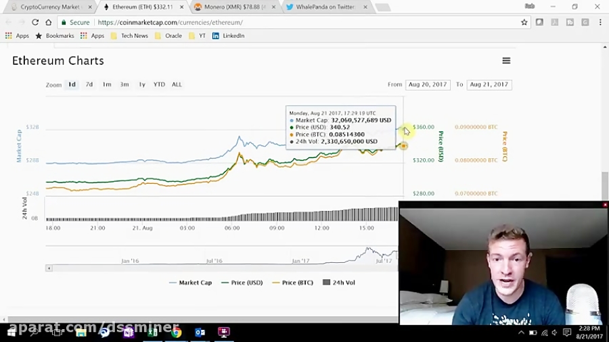Image resolution: width=609 pixels, height=342 pixels.
Task: Open the Apps grid shortcut
Action: click(17, 36)
